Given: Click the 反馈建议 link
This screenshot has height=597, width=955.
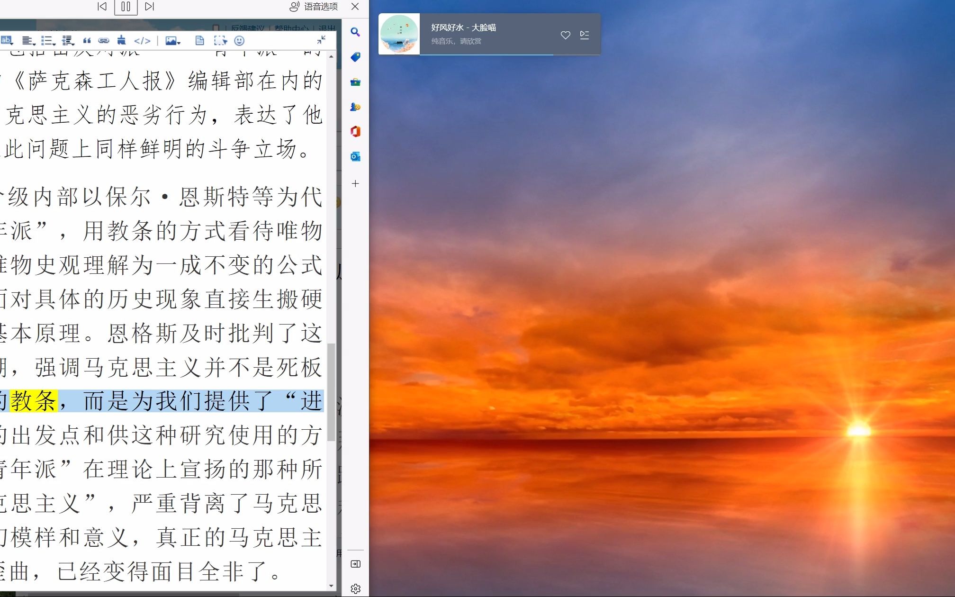Looking at the screenshot, I should (x=248, y=28).
